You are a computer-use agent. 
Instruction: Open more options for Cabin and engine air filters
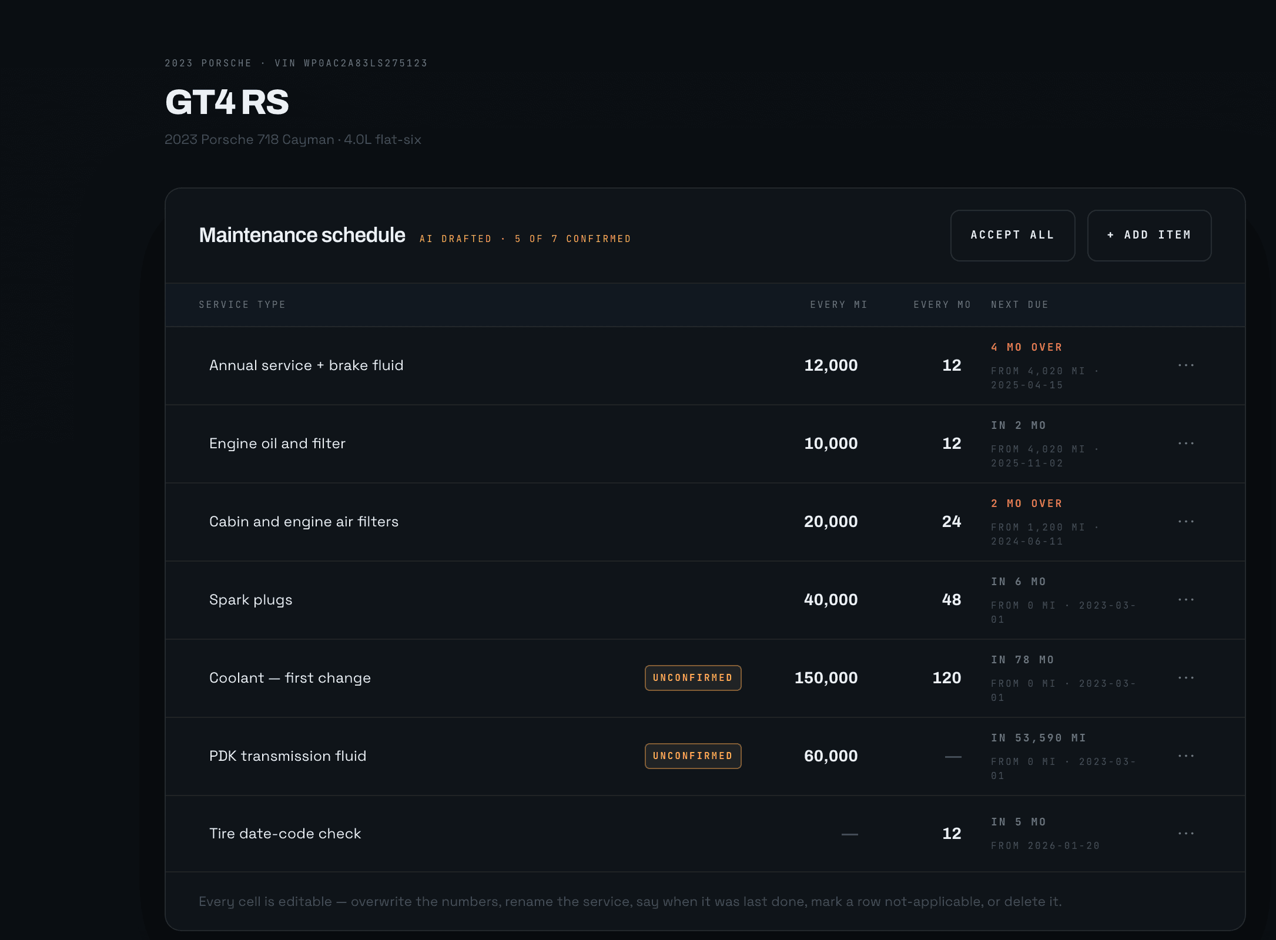[x=1185, y=522]
